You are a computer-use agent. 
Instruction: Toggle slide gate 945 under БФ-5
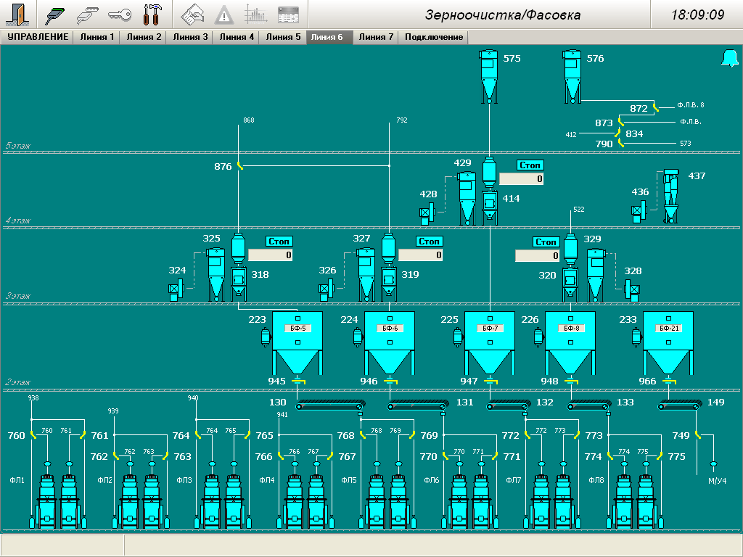(x=297, y=381)
